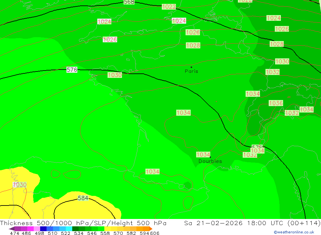Click the 1030 label over yellow area
Screen dimensions: 321x235
pos(20,185)
